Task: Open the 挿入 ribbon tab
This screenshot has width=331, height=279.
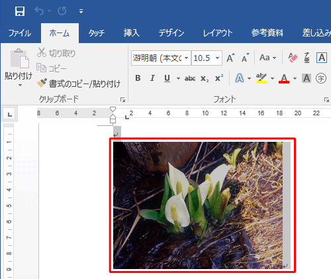Action: [x=132, y=33]
